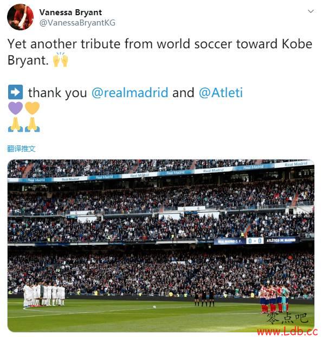Click the raised hands emoji
The height and width of the screenshot is (337, 323).
[x=61, y=60]
